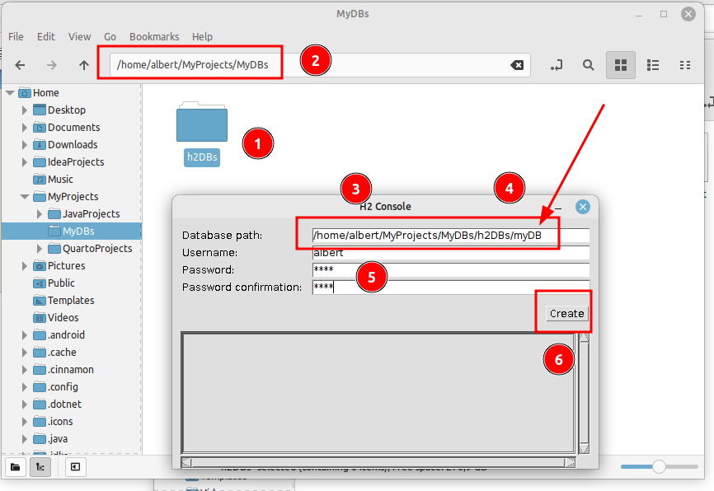Show the places sidebar
The image size is (714, 491).
pos(16,467)
